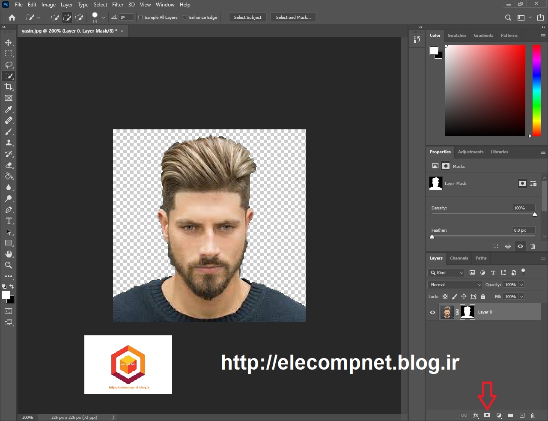
Task: Toggle Layer 0 visibility eye
Action: pos(432,312)
